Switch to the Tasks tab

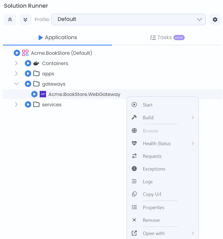(167, 37)
